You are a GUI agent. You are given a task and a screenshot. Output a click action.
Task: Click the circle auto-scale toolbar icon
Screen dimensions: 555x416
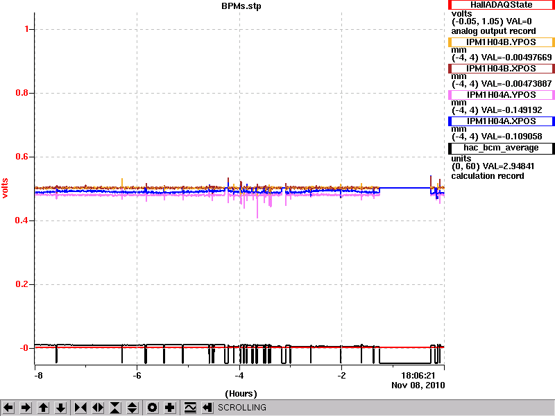pos(153,408)
